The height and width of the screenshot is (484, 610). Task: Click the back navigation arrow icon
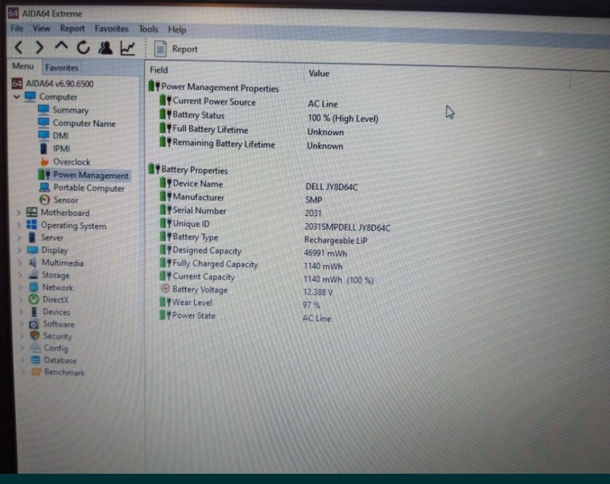(18, 47)
